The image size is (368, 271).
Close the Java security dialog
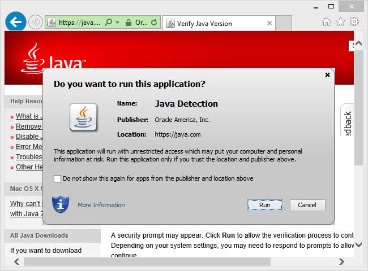pos(327,75)
